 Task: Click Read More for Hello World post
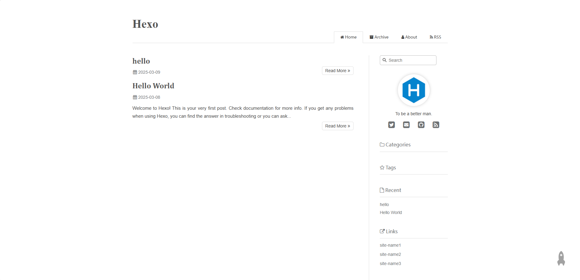point(338,126)
